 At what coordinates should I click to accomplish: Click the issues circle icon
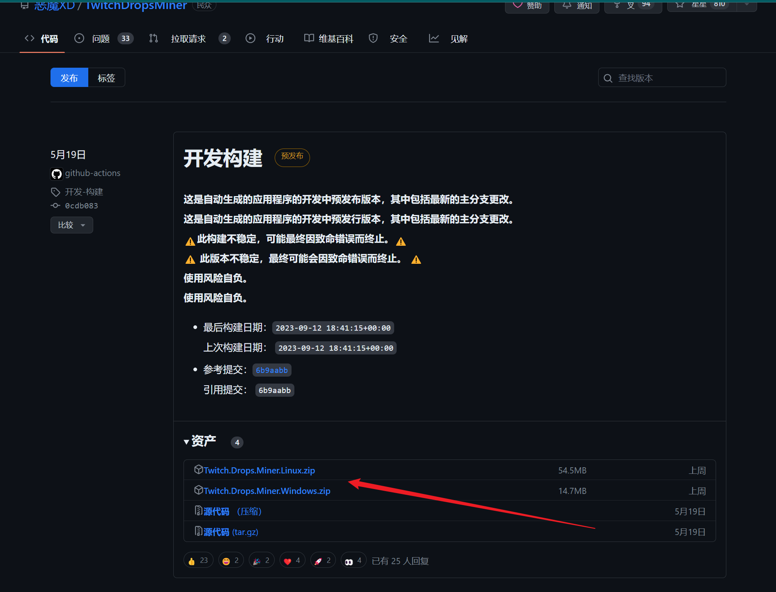click(x=79, y=39)
